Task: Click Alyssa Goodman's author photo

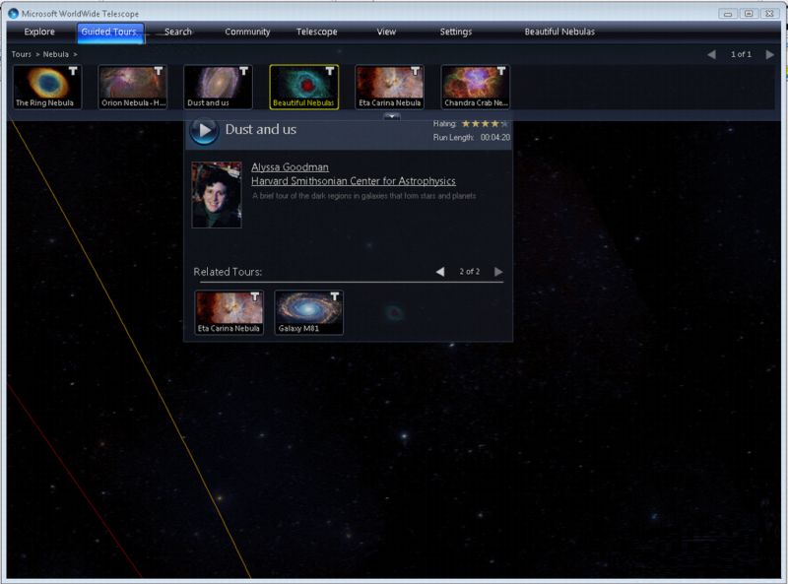Action: tap(217, 195)
